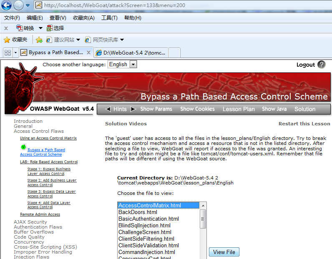Click the file list scroll up arrow
Image resolution: width=332 pixels, height=259 pixels.
click(x=203, y=206)
